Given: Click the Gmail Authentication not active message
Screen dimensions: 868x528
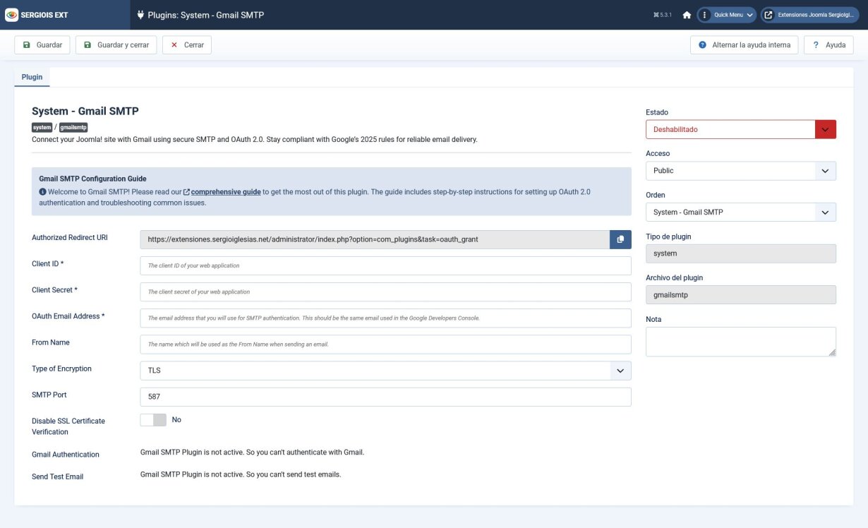Looking at the screenshot, I should coord(253,452).
